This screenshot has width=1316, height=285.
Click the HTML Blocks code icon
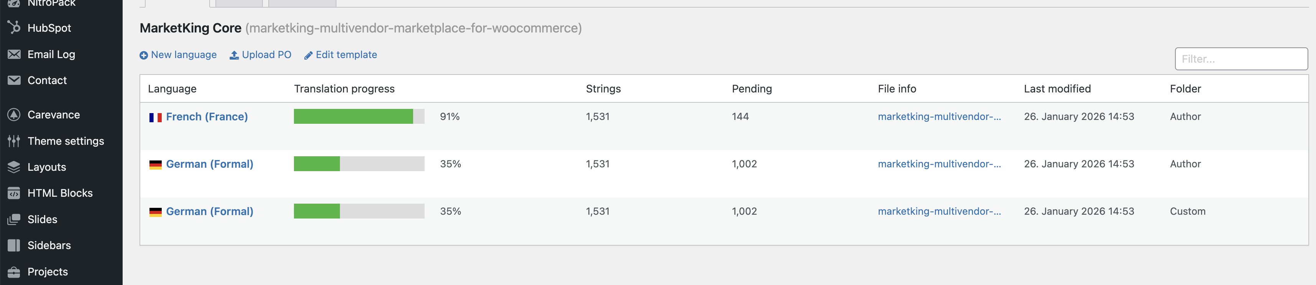pos(14,193)
